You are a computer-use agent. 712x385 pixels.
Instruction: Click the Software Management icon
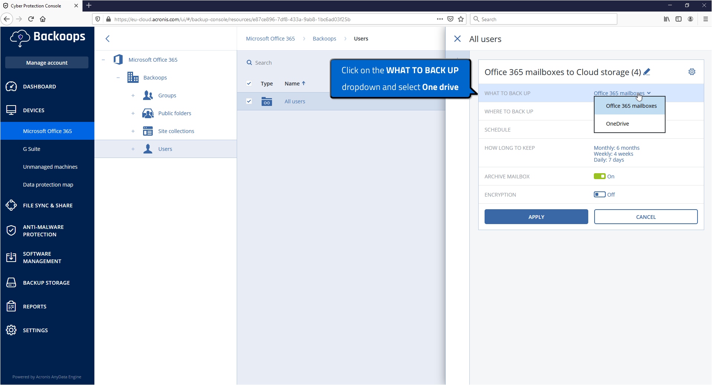11,257
